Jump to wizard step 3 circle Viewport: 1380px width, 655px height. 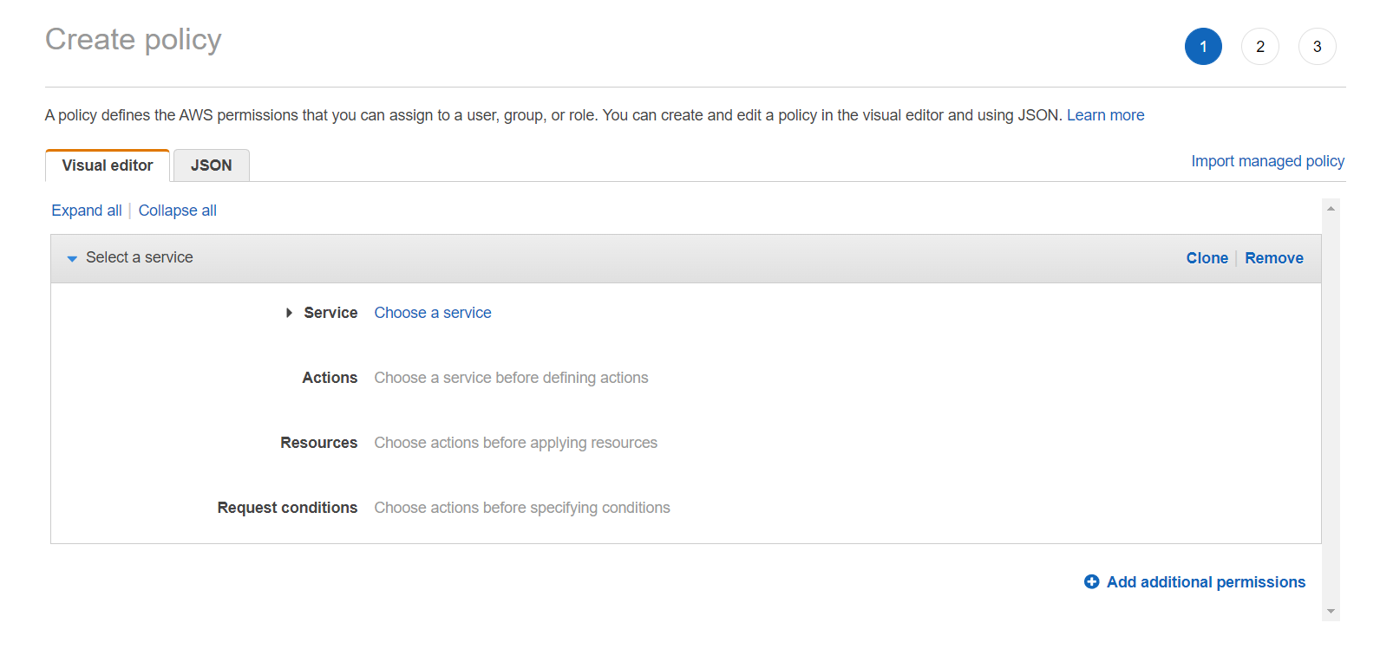pos(1317,47)
